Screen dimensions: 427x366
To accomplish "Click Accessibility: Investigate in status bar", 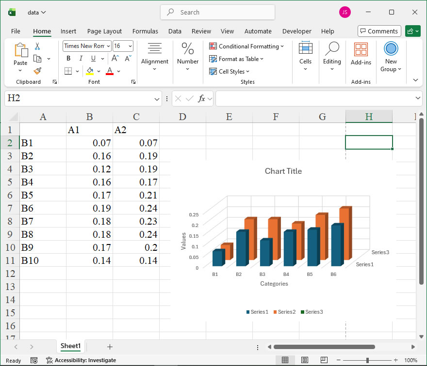I will (x=81, y=360).
